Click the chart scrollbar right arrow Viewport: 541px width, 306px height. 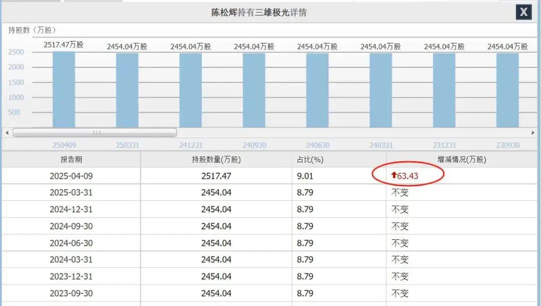pos(532,133)
